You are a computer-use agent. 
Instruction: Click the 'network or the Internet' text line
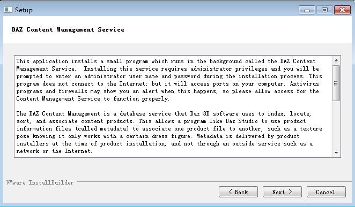coord(54,151)
